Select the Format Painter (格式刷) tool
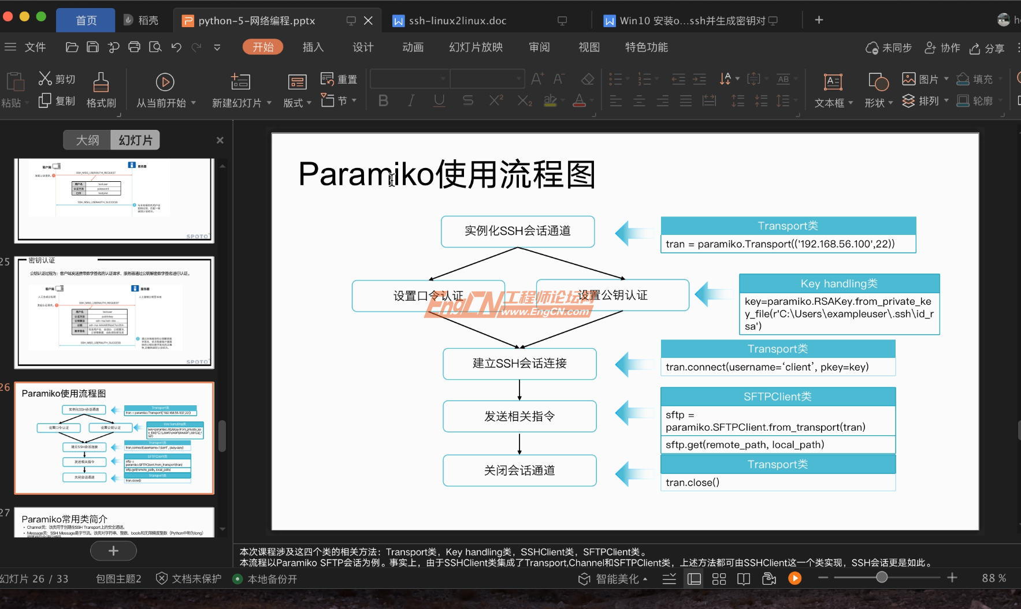This screenshot has width=1021, height=609. coord(101,88)
